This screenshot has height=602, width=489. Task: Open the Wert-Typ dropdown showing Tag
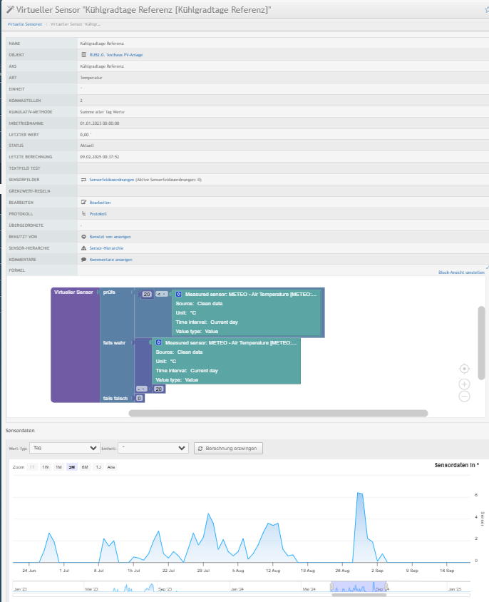(64, 448)
